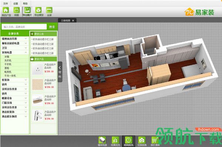Expand the 门窗系统 category
Viewport: 222px width, 147px height.
tap(15, 103)
